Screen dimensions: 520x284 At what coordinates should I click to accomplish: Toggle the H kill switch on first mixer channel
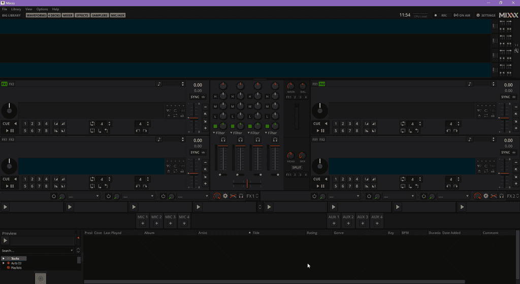tap(215, 96)
